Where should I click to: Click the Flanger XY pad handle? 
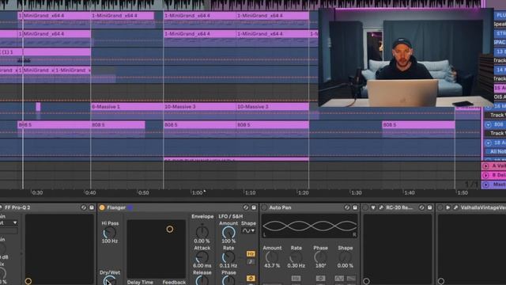pos(170,229)
